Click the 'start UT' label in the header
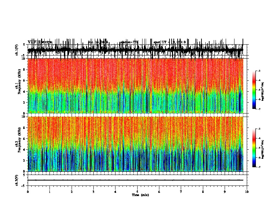278x215 pixels. (160, 42)
